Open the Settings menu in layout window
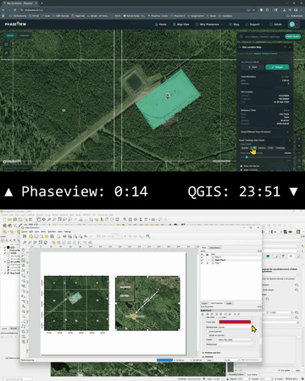Image resolution: width=305 pixels, height=381 pixels. [x=68, y=232]
